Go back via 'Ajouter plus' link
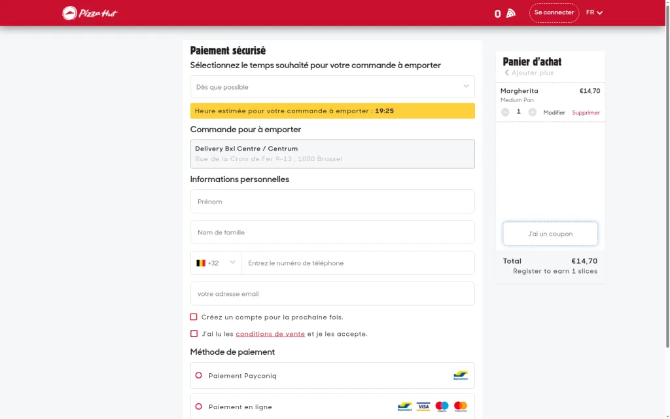 (529, 73)
